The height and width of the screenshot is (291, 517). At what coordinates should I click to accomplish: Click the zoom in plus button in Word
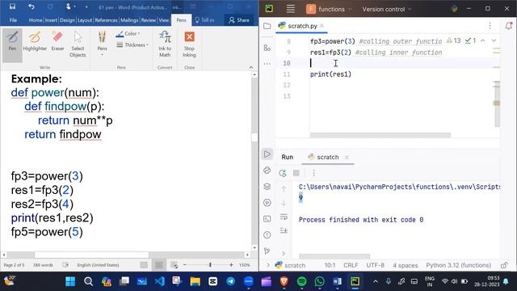231,265
